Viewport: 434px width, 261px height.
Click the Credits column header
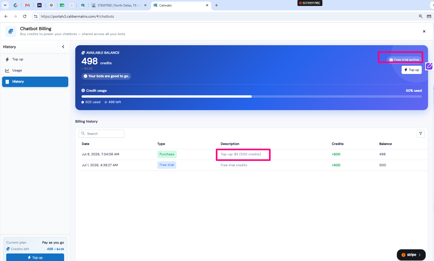337,144
